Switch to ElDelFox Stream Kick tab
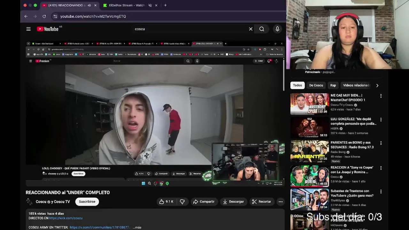Screen dimensions: 409x230 127,5
